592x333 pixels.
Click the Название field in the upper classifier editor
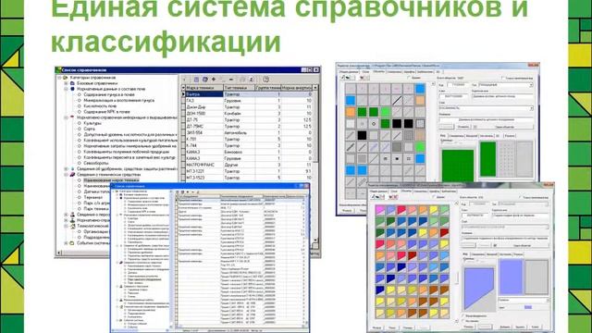pyautogui.click(x=486, y=119)
